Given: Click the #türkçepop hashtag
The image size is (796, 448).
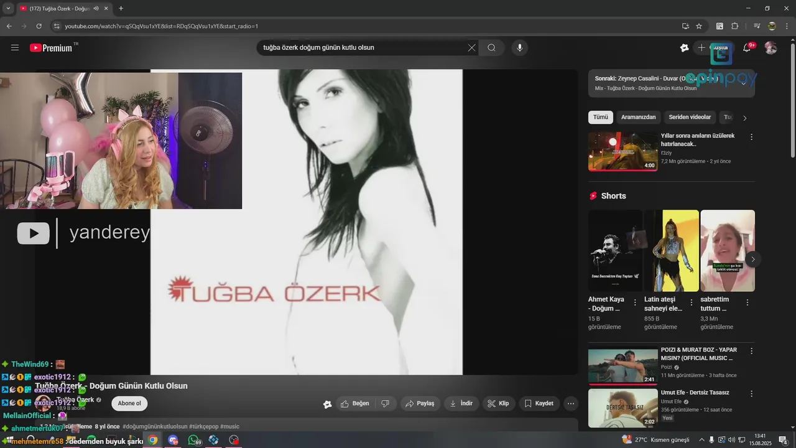Looking at the screenshot, I should click(203, 426).
